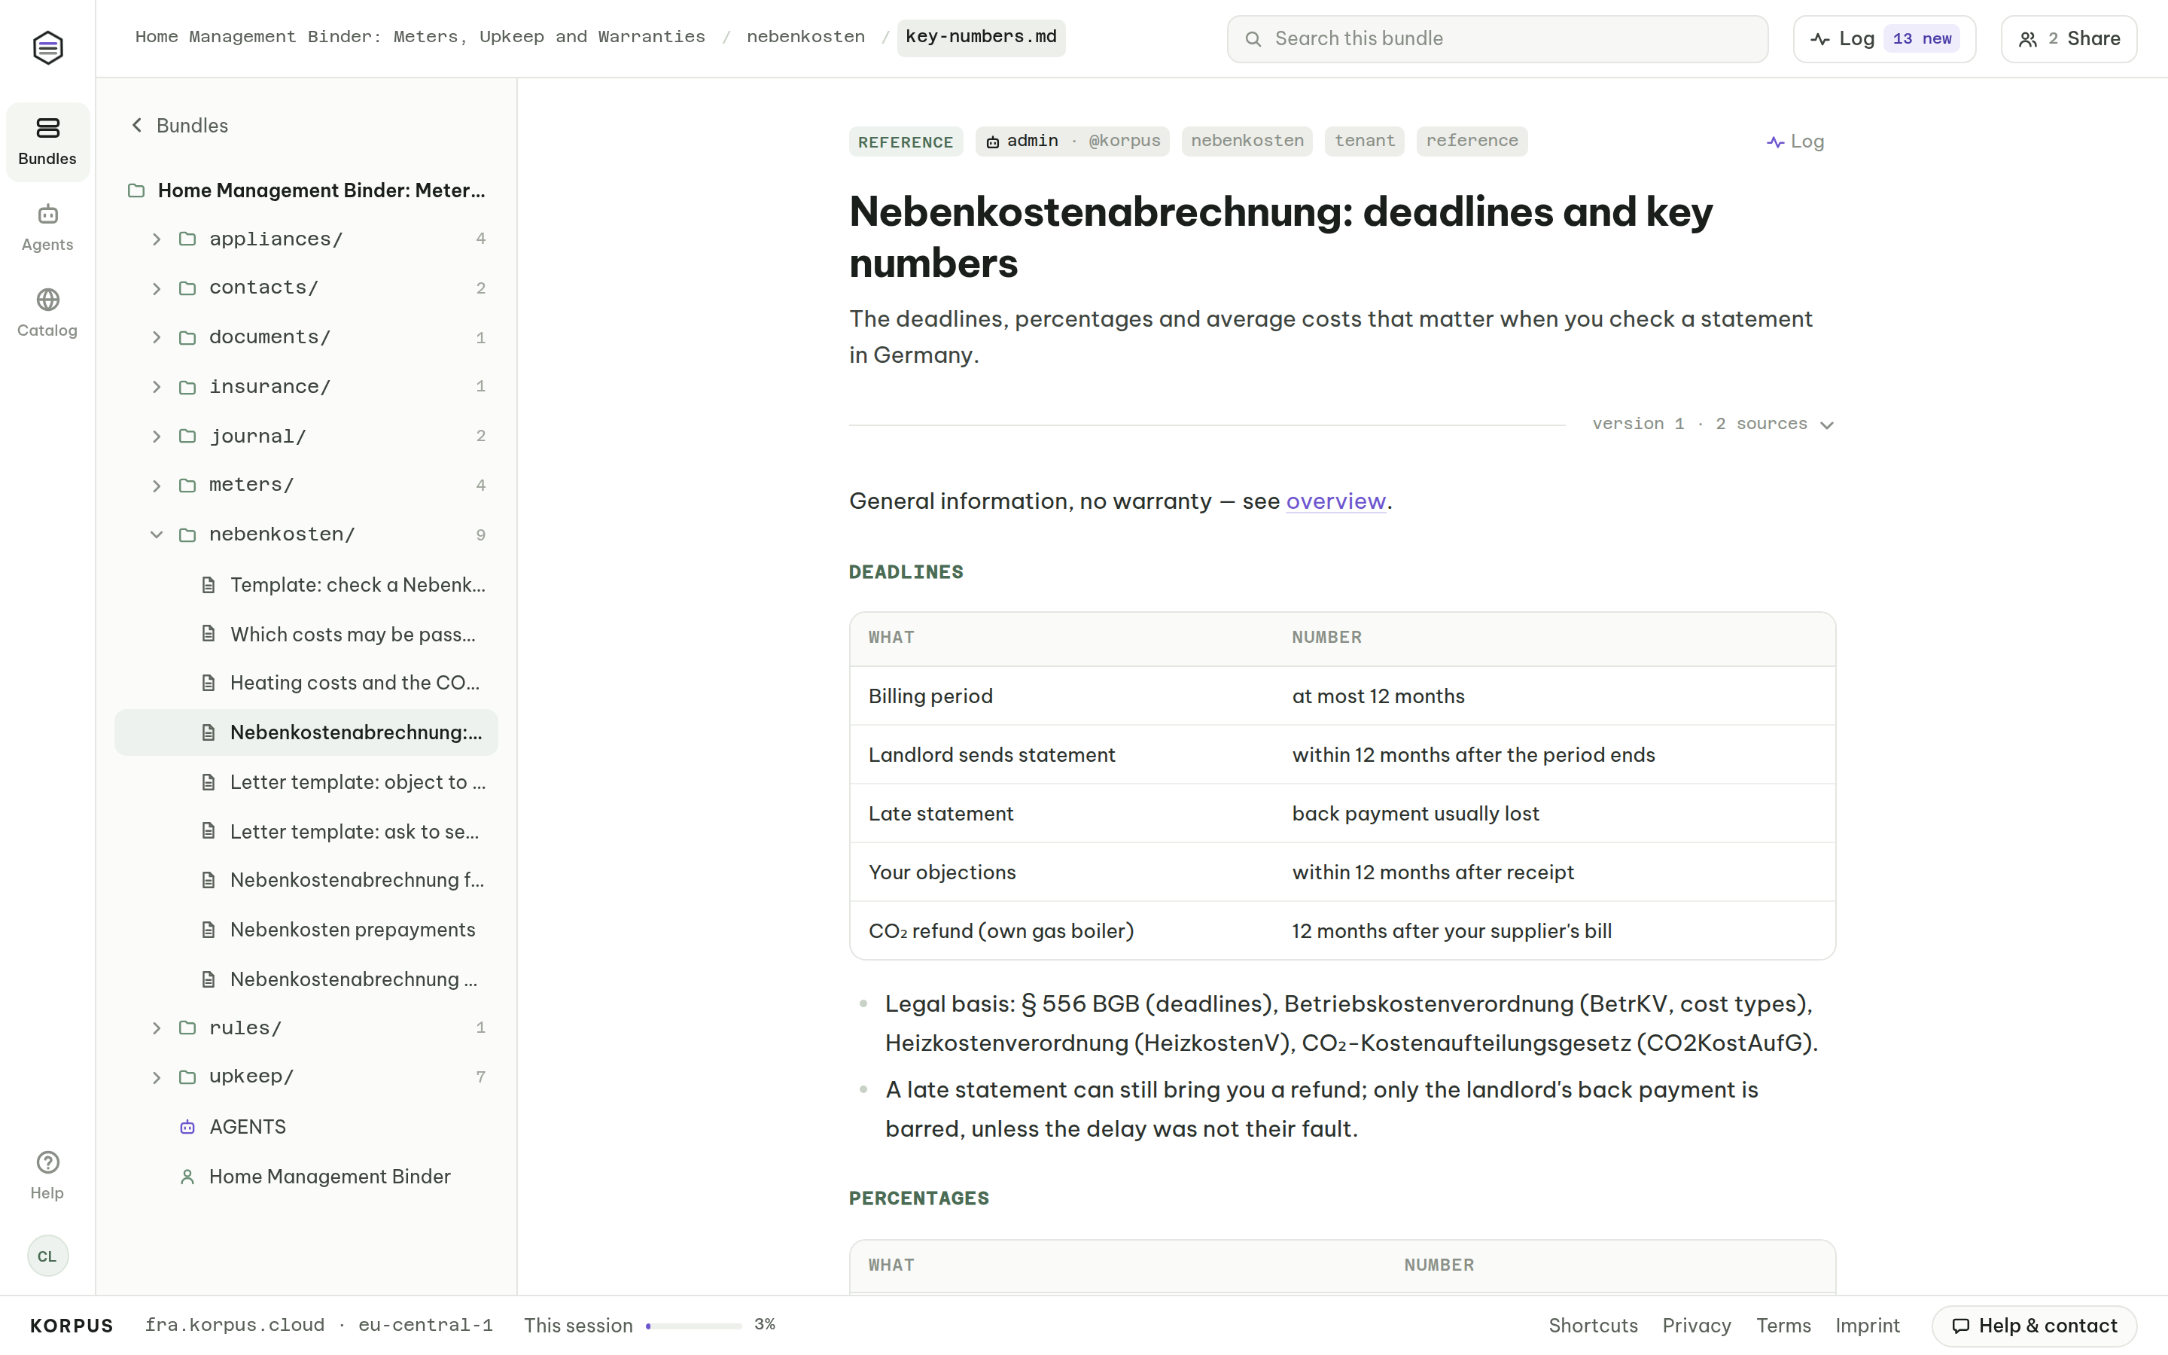The image size is (2168, 1355).
Task: Collapse the nebenkosten/ folder
Action: (156, 535)
